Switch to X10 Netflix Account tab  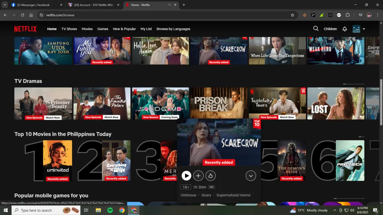point(94,5)
